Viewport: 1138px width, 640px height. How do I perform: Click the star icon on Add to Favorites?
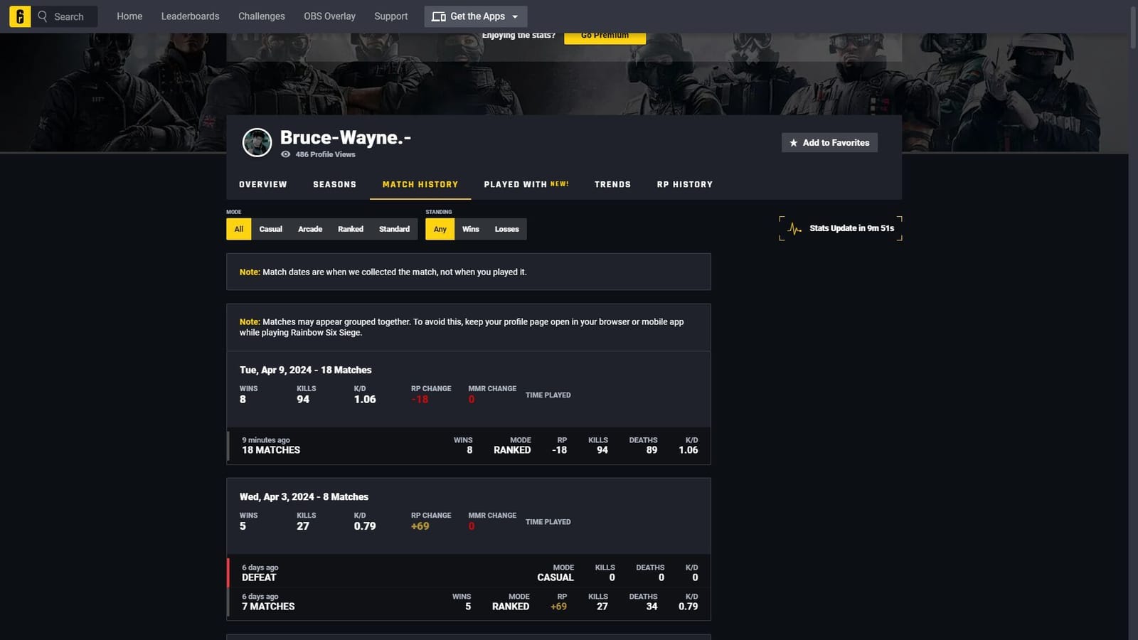pos(793,142)
